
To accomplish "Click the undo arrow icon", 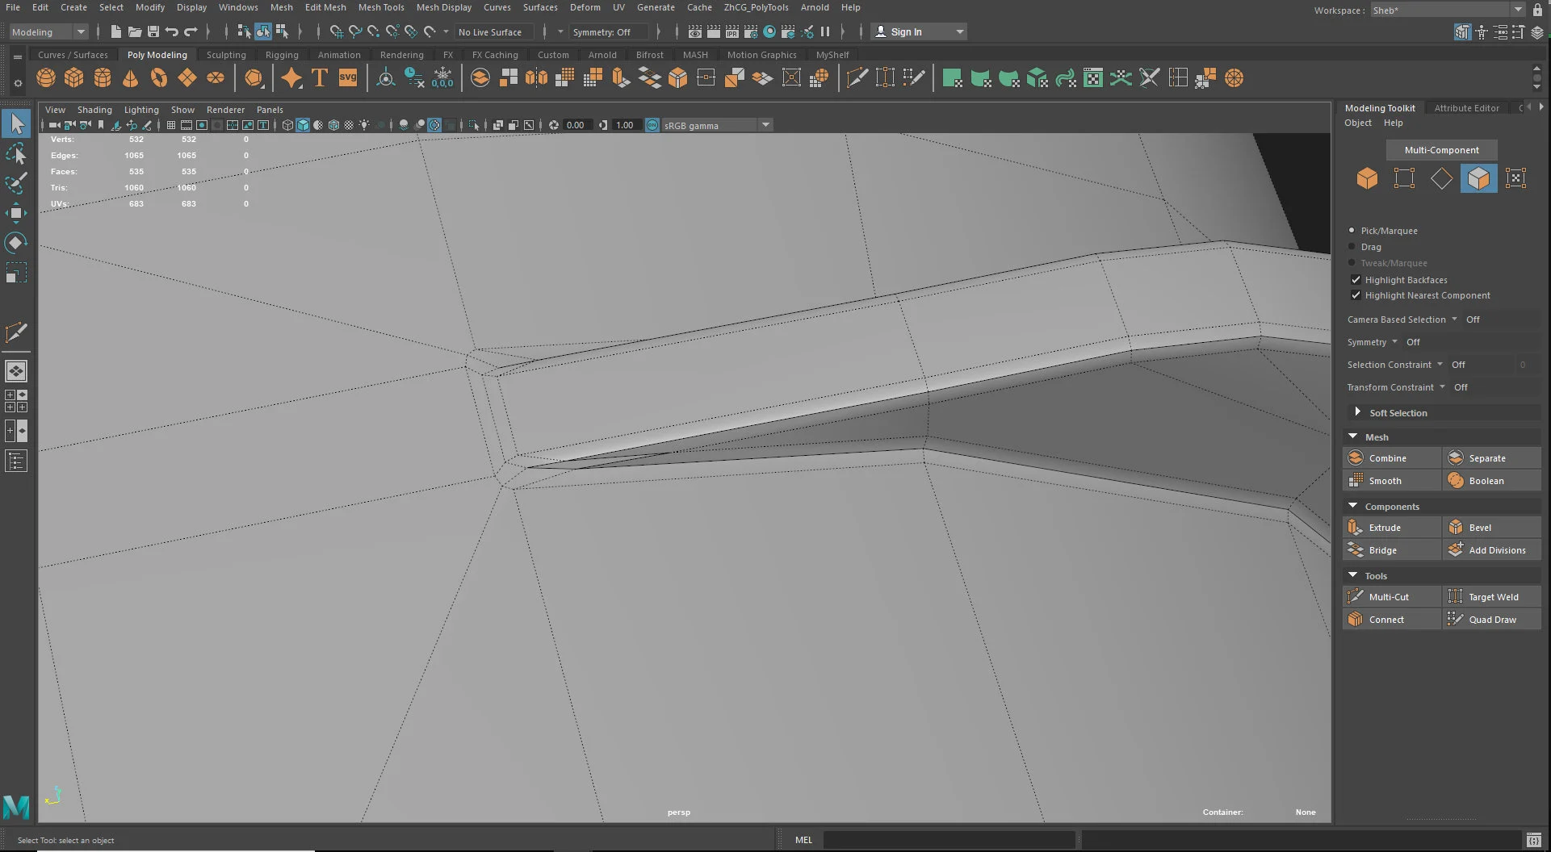I will point(172,31).
